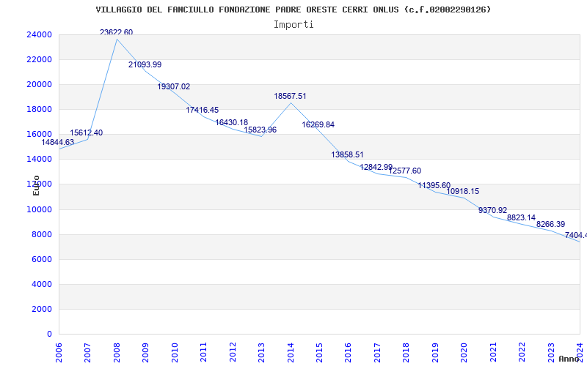Click y-axis tick label 20000
The height and width of the screenshot is (366, 587).
[x=40, y=84]
